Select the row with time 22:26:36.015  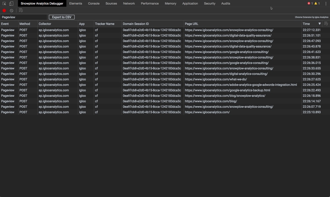pyautogui.click(x=165, y=63)
